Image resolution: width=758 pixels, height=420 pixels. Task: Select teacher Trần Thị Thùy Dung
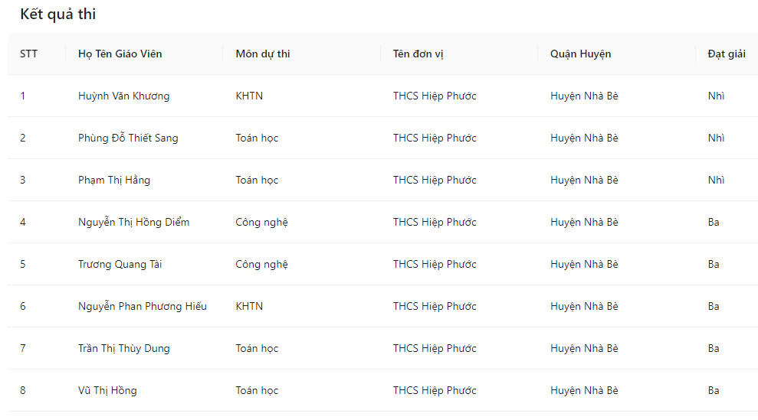point(124,348)
